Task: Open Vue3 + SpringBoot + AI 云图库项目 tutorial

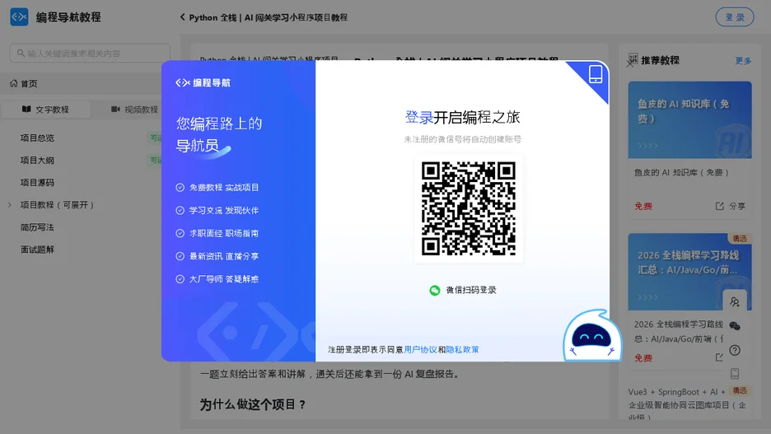Action: point(686,404)
